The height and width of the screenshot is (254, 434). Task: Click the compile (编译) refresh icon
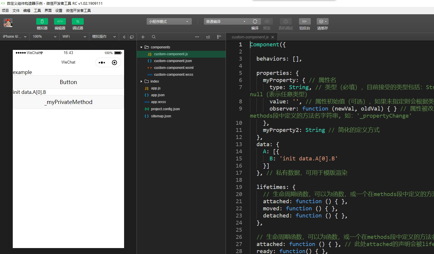pyautogui.click(x=255, y=21)
